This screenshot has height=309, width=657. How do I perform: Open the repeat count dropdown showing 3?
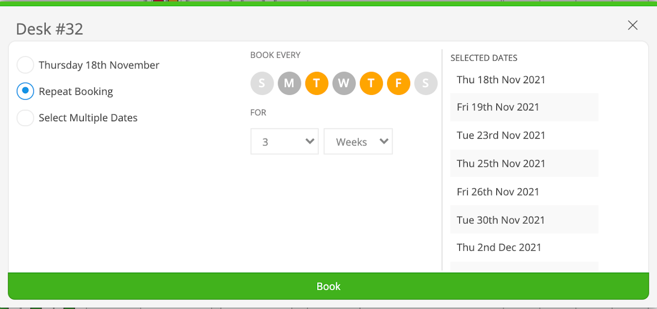[284, 142]
